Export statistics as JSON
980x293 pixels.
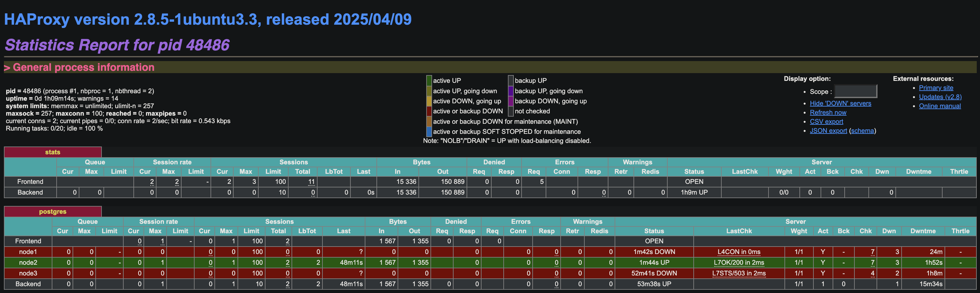[828, 131]
